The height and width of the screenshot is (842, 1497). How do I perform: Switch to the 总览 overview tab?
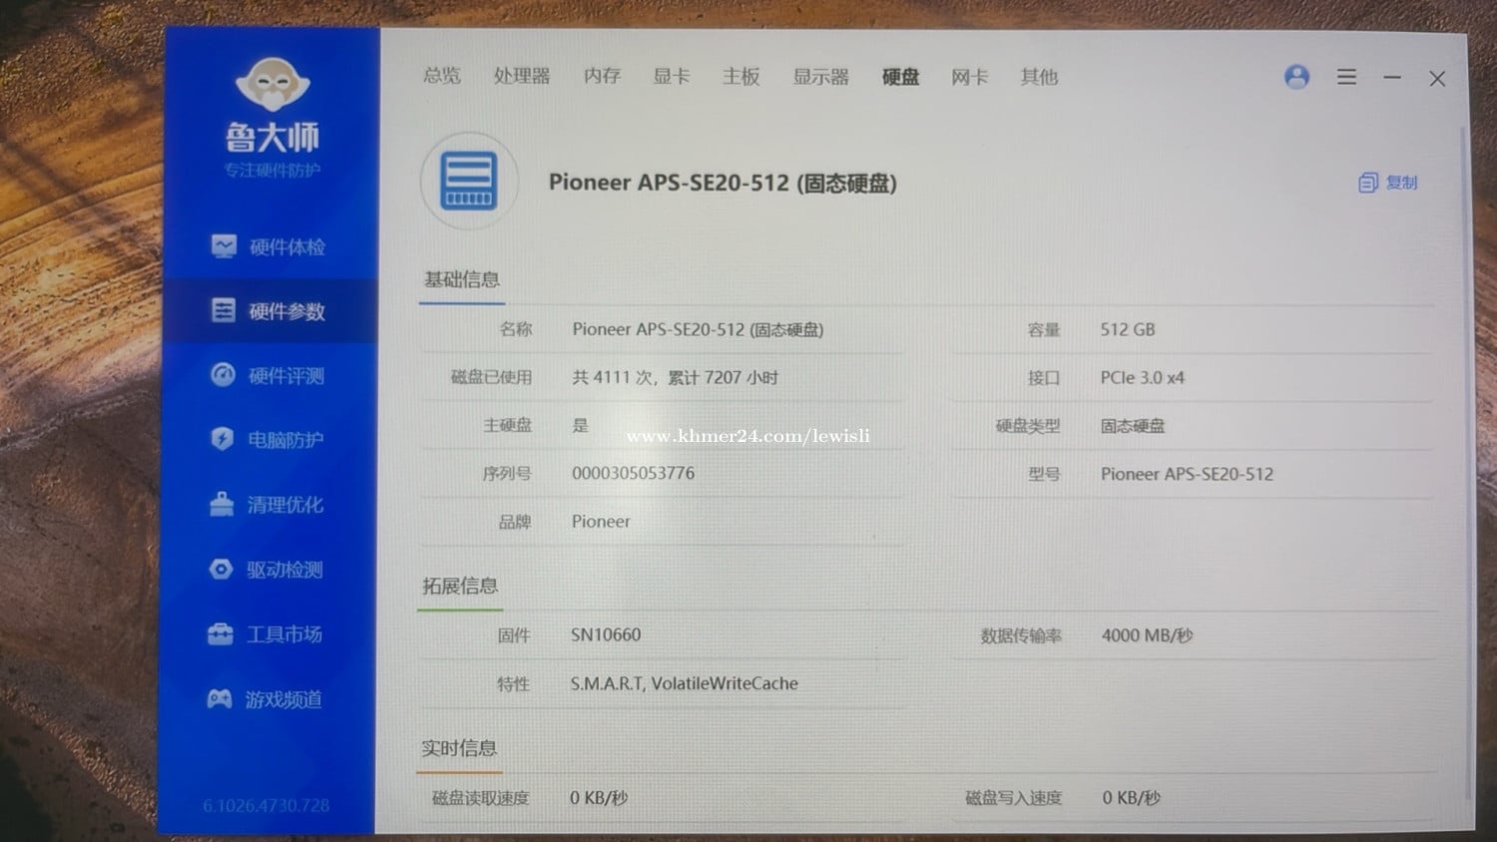pos(442,76)
